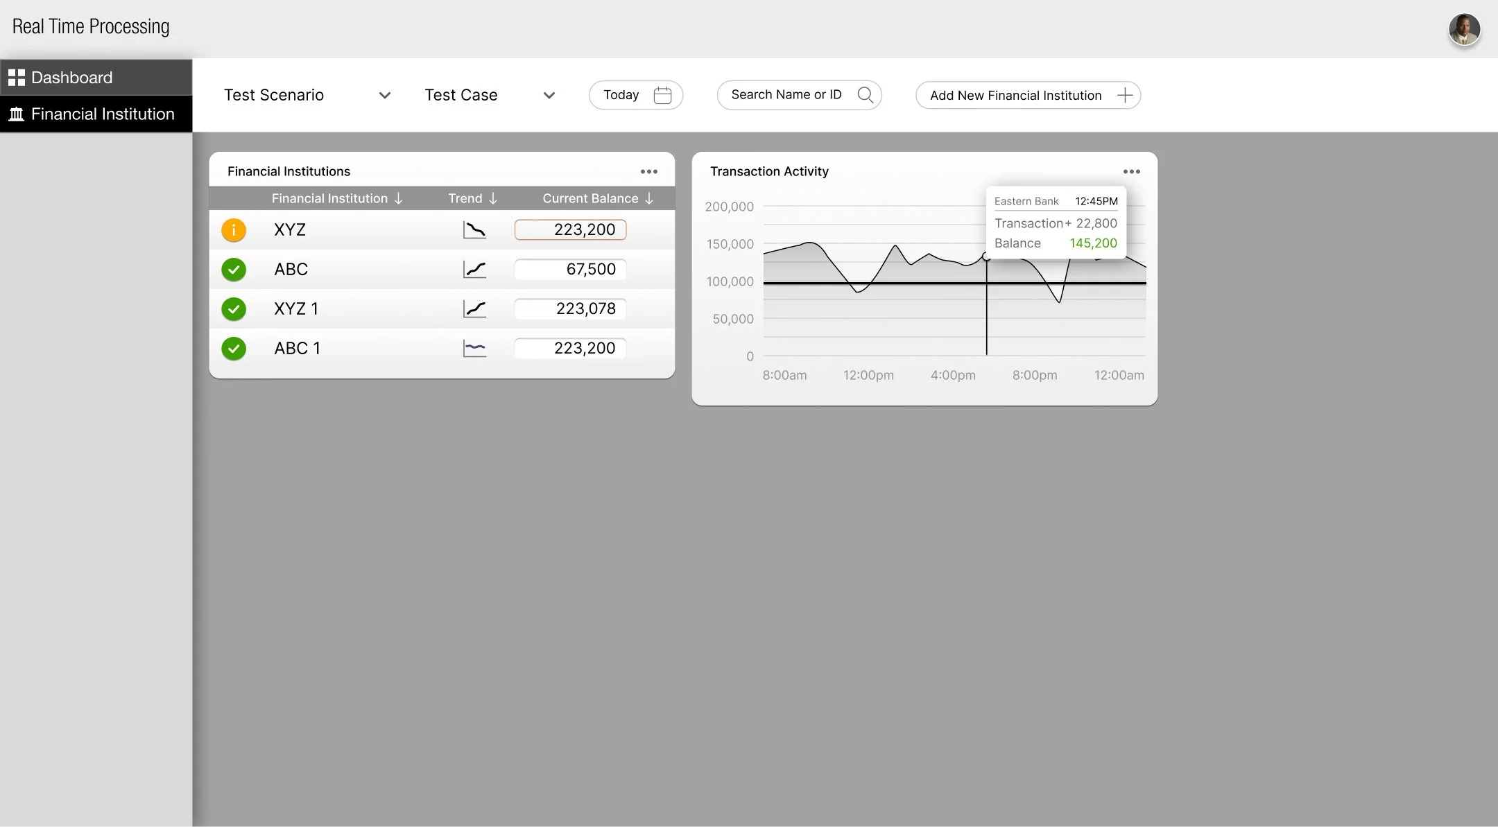Click the Today date button
This screenshot has width=1498, height=827.
click(x=621, y=95)
